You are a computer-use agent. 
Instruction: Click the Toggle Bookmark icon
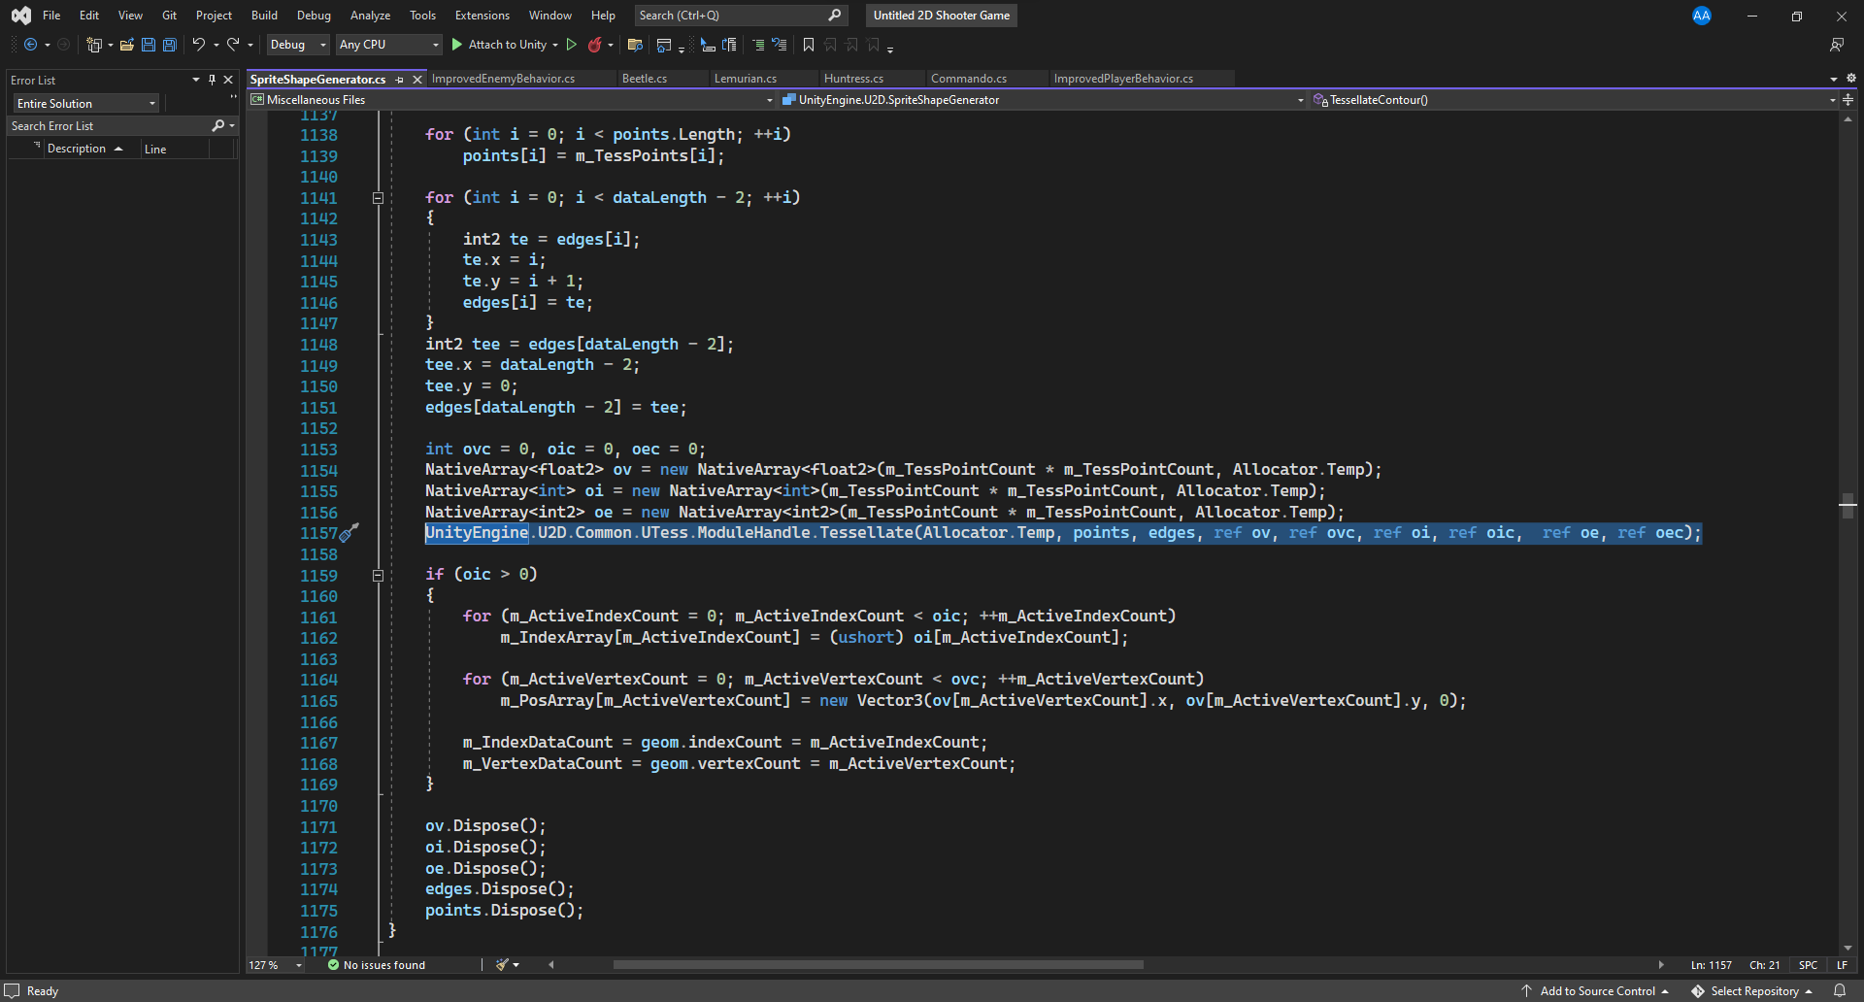click(808, 45)
